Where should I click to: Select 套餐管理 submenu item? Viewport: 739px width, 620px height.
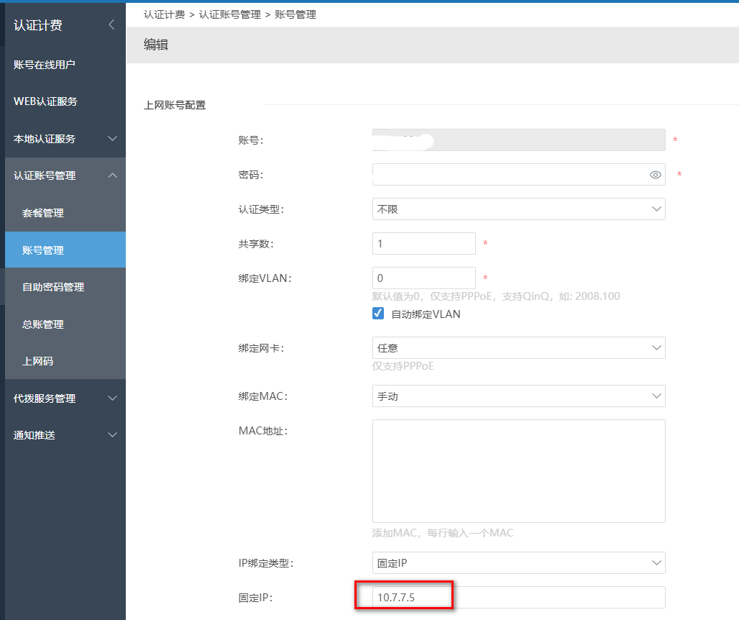[x=43, y=213]
